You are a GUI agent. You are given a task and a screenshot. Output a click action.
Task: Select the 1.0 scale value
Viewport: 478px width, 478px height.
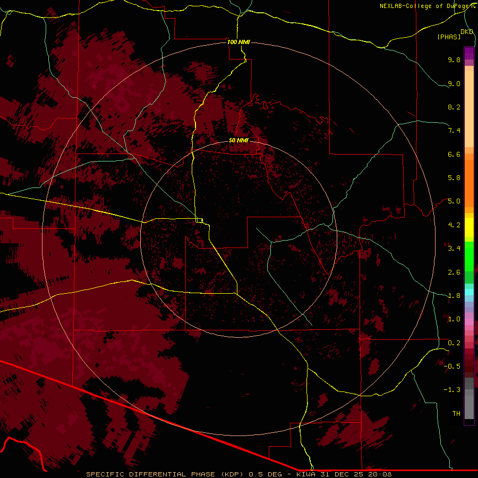pos(454,319)
